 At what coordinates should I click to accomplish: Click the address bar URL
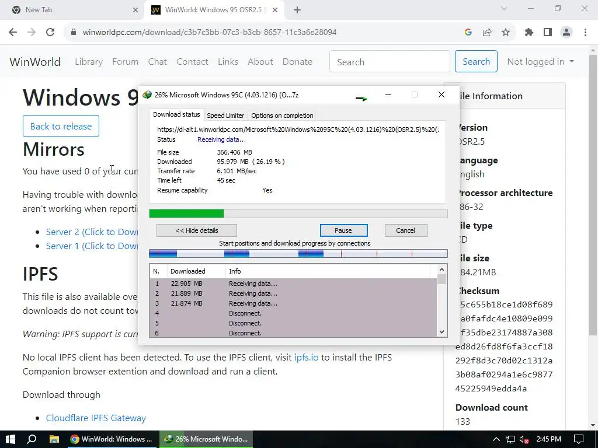[210, 33]
